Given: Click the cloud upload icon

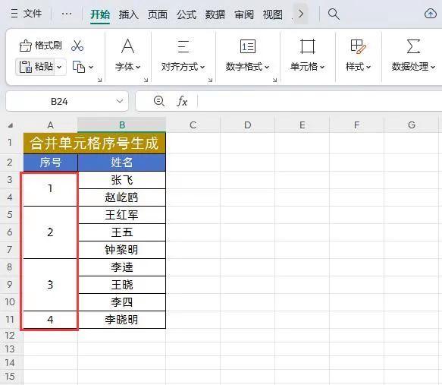Looking at the screenshot, I should (431, 13).
